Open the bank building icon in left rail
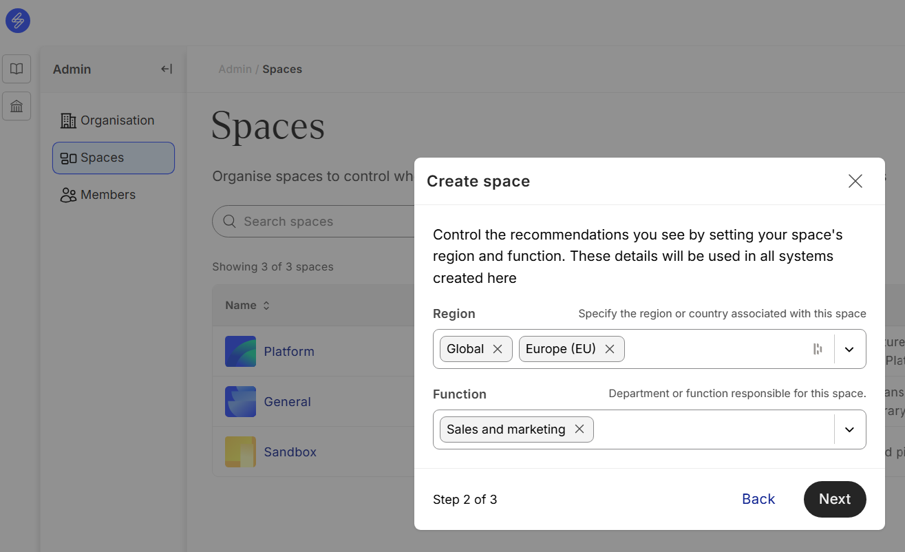Image resolution: width=905 pixels, height=552 pixels. coord(17,106)
